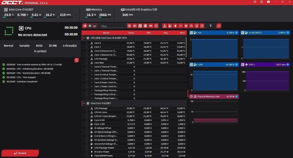Screen dimensions: 293x158
Task: Toggle the GPU sensor filter icon
Action: click(134, 26)
